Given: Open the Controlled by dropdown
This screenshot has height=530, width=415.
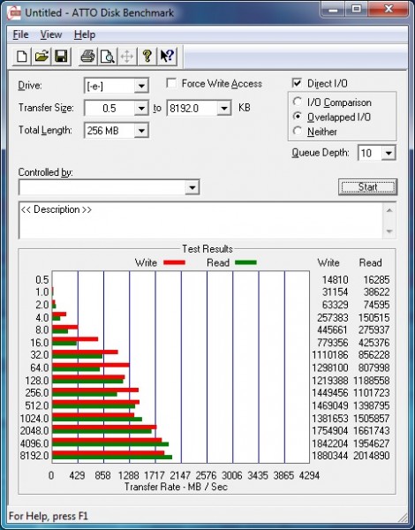Looking at the screenshot, I should (192, 187).
